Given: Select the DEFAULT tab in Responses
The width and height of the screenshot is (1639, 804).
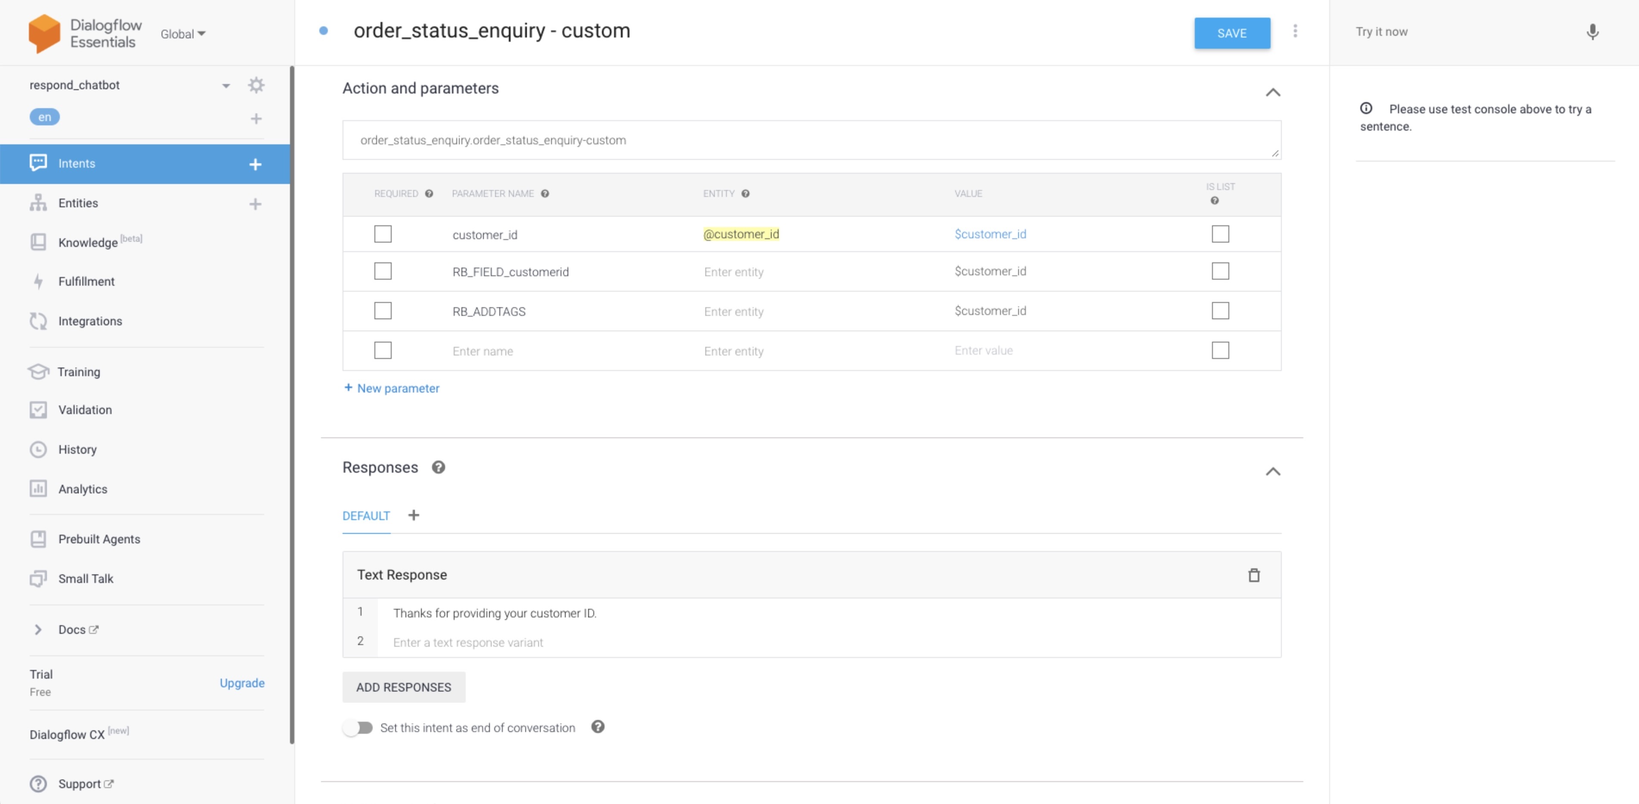Looking at the screenshot, I should [367, 514].
